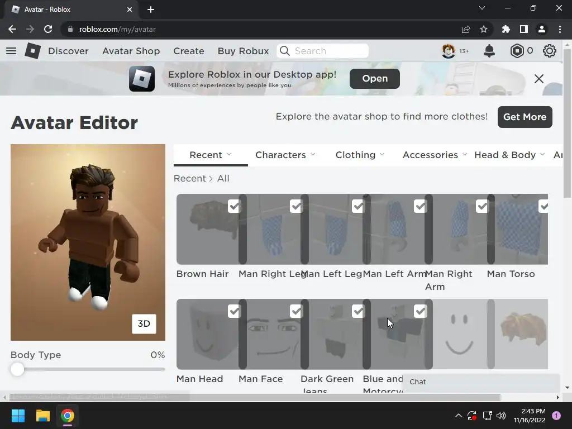The width and height of the screenshot is (572, 429).
Task: Open File Explorer from the taskbar
Action: coord(42,416)
